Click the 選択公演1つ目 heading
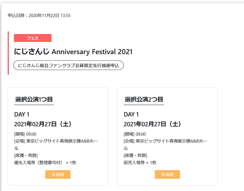This screenshot has width=244, height=191. click(34, 99)
